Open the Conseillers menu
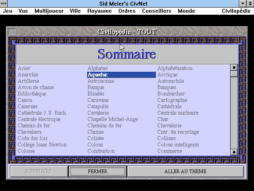This screenshot has height=191, width=254. pyautogui.click(x=157, y=11)
